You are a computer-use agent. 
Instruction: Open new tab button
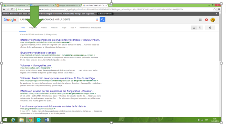[x=110, y=5]
